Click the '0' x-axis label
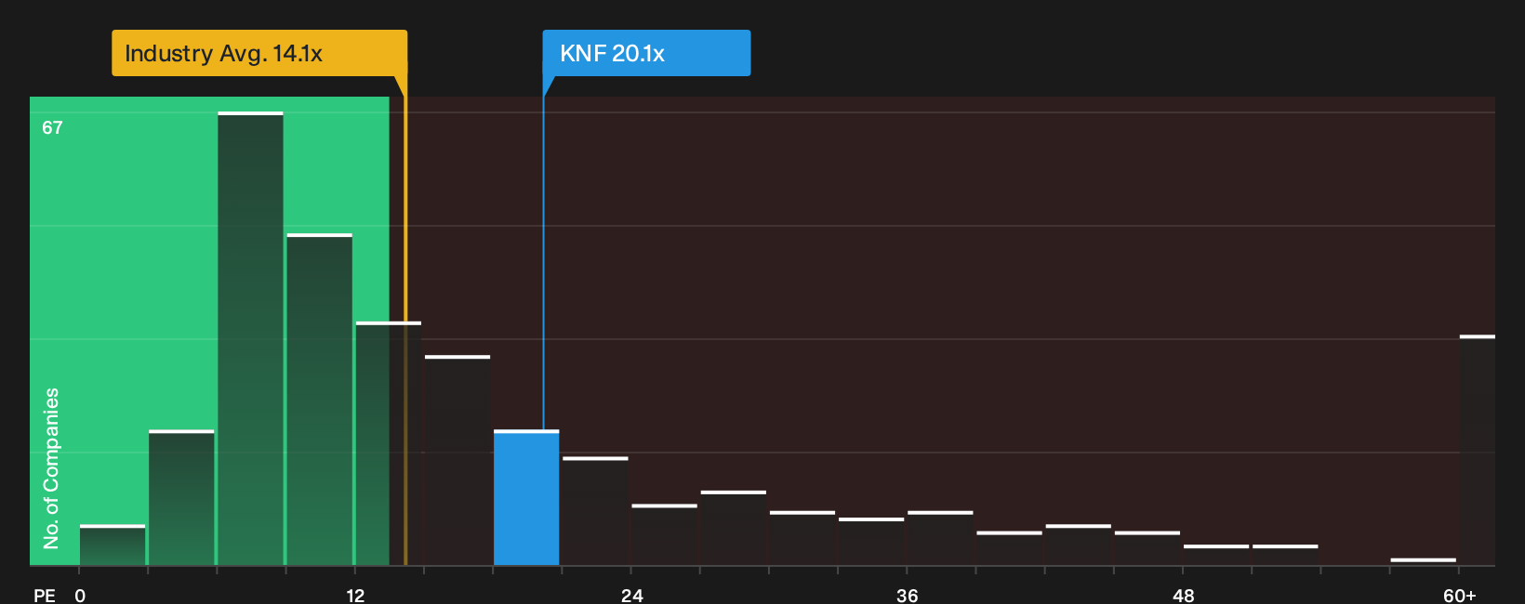The image size is (1525, 604). (x=80, y=596)
